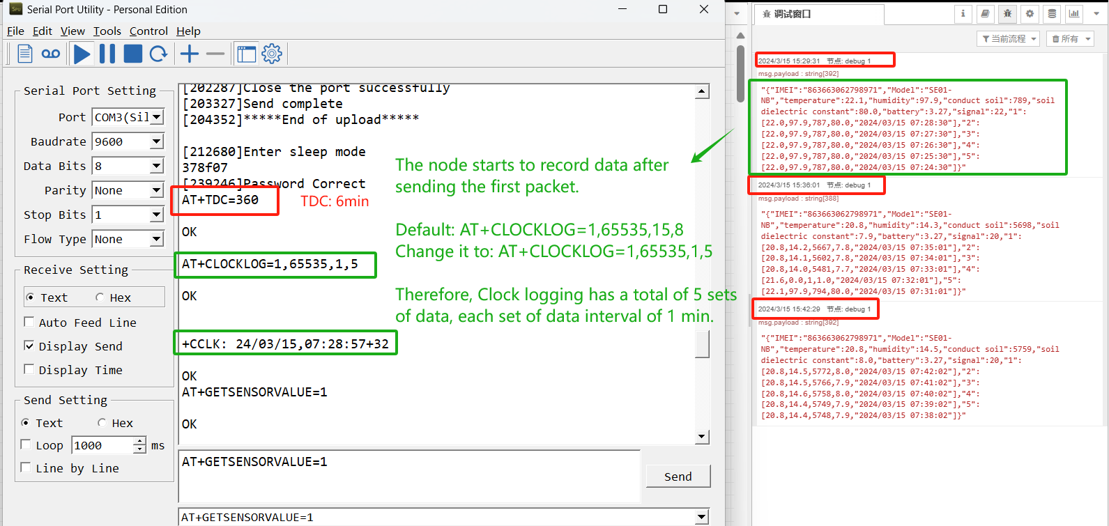
Task: Open the chart dashboard icon tab
Action: tap(1074, 13)
